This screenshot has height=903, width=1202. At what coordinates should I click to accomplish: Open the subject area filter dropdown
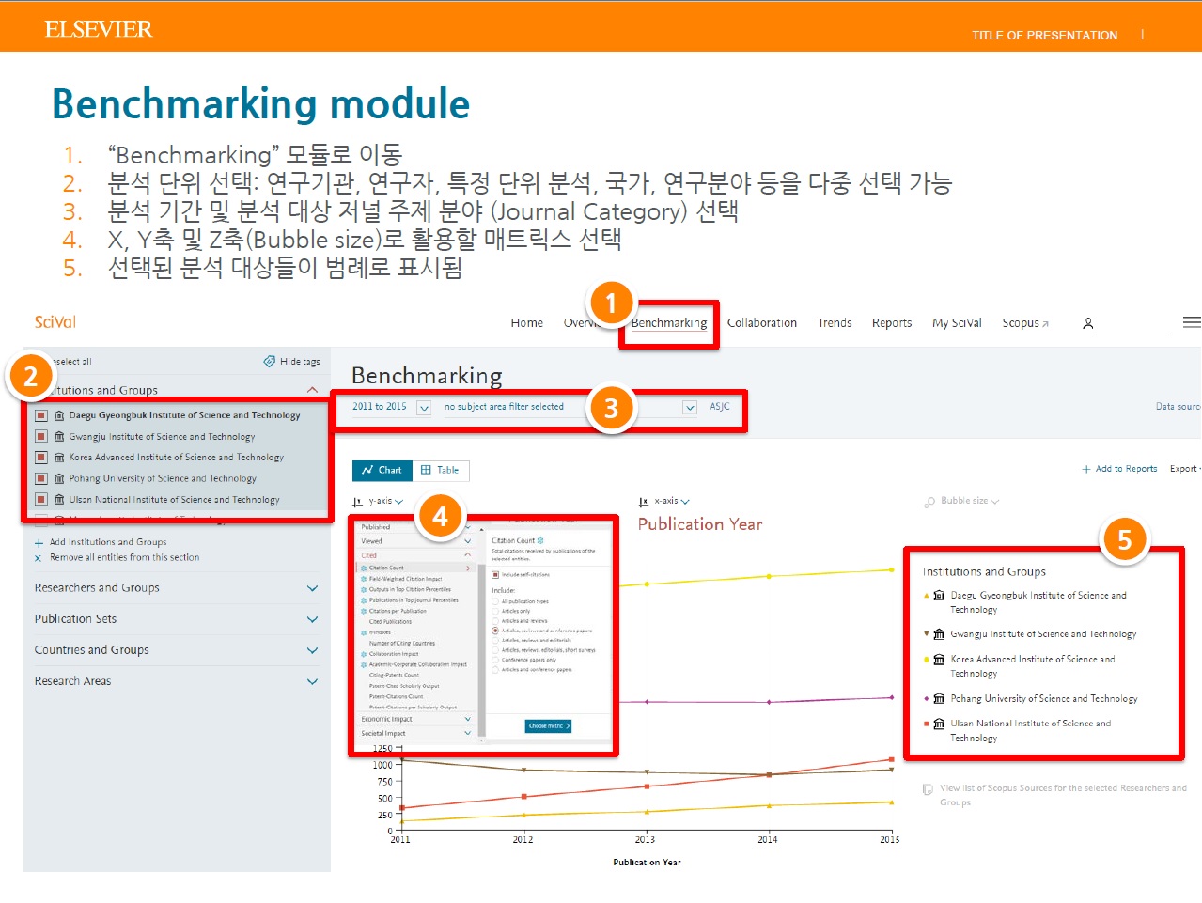point(690,408)
